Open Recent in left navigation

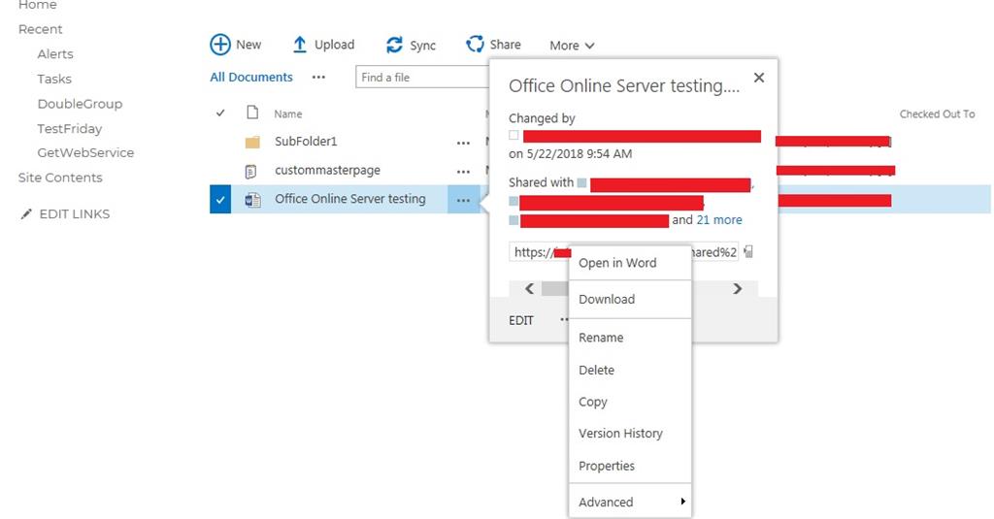pos(40,29)
